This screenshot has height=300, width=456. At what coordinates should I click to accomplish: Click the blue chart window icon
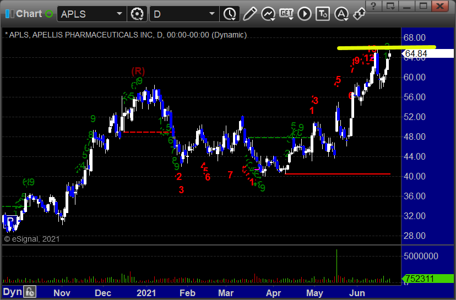tap(9, 14)
